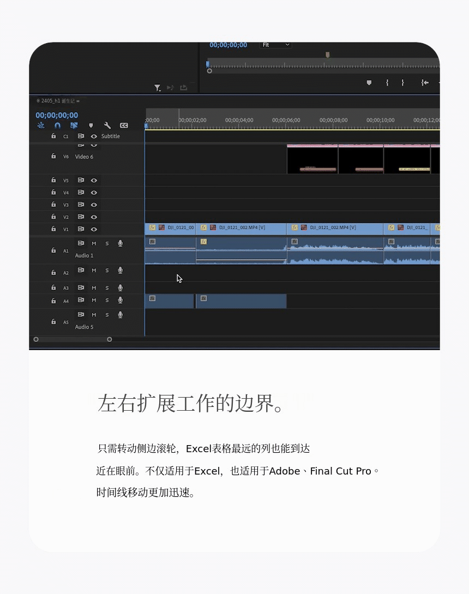Click the timeline playhead timecode 00;00;00;00
469x594 pixels.
click(57, 115)
